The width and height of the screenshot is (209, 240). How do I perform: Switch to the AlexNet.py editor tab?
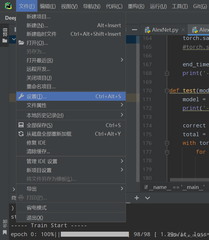click(x=164, y=30)
